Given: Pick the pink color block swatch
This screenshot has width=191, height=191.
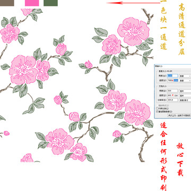Looking at the screenshot, I should (x=32, y=3).
